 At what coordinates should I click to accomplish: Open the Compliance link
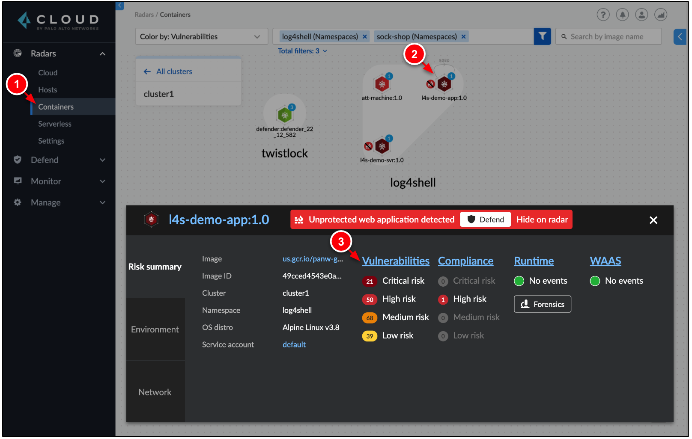coord(465,261)
